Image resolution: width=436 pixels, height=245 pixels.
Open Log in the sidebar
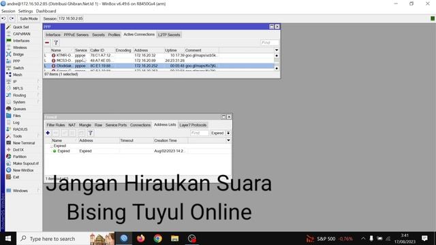pyautogui.click(x=16, y=122)
